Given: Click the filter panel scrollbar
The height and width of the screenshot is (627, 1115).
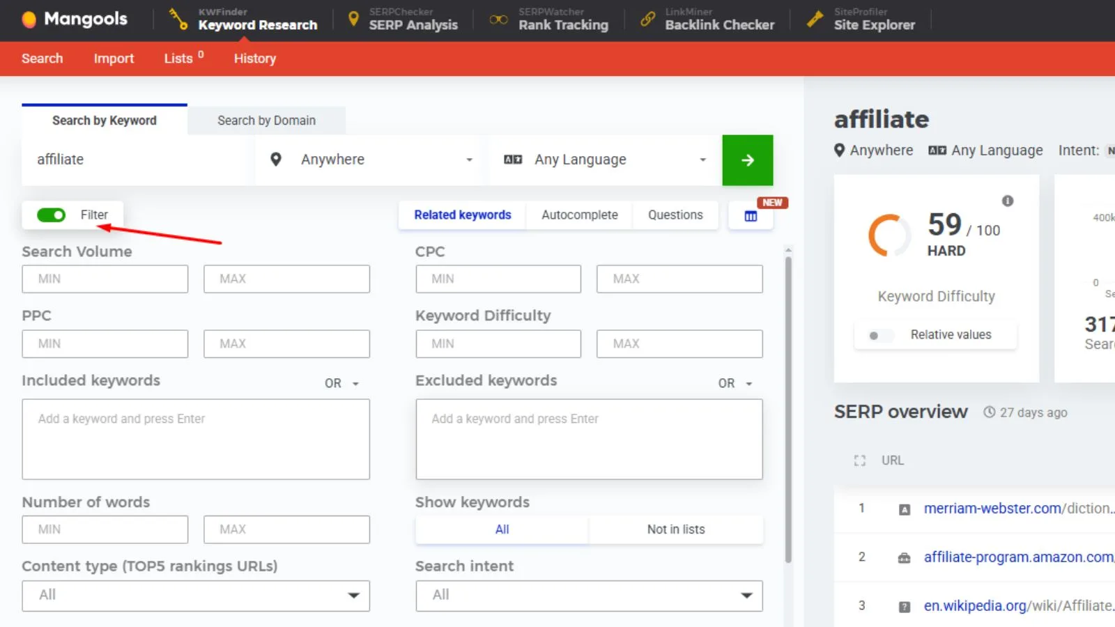Looking at the screenshot, I should tap(788, 410).
